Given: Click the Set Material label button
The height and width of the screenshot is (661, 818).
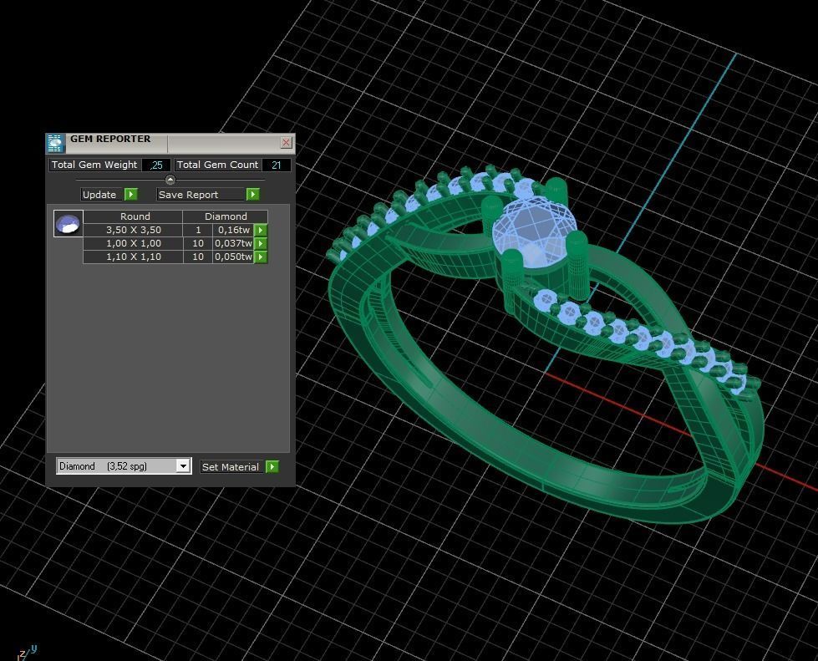Looking at the screenshot, I should click(231, 467).
